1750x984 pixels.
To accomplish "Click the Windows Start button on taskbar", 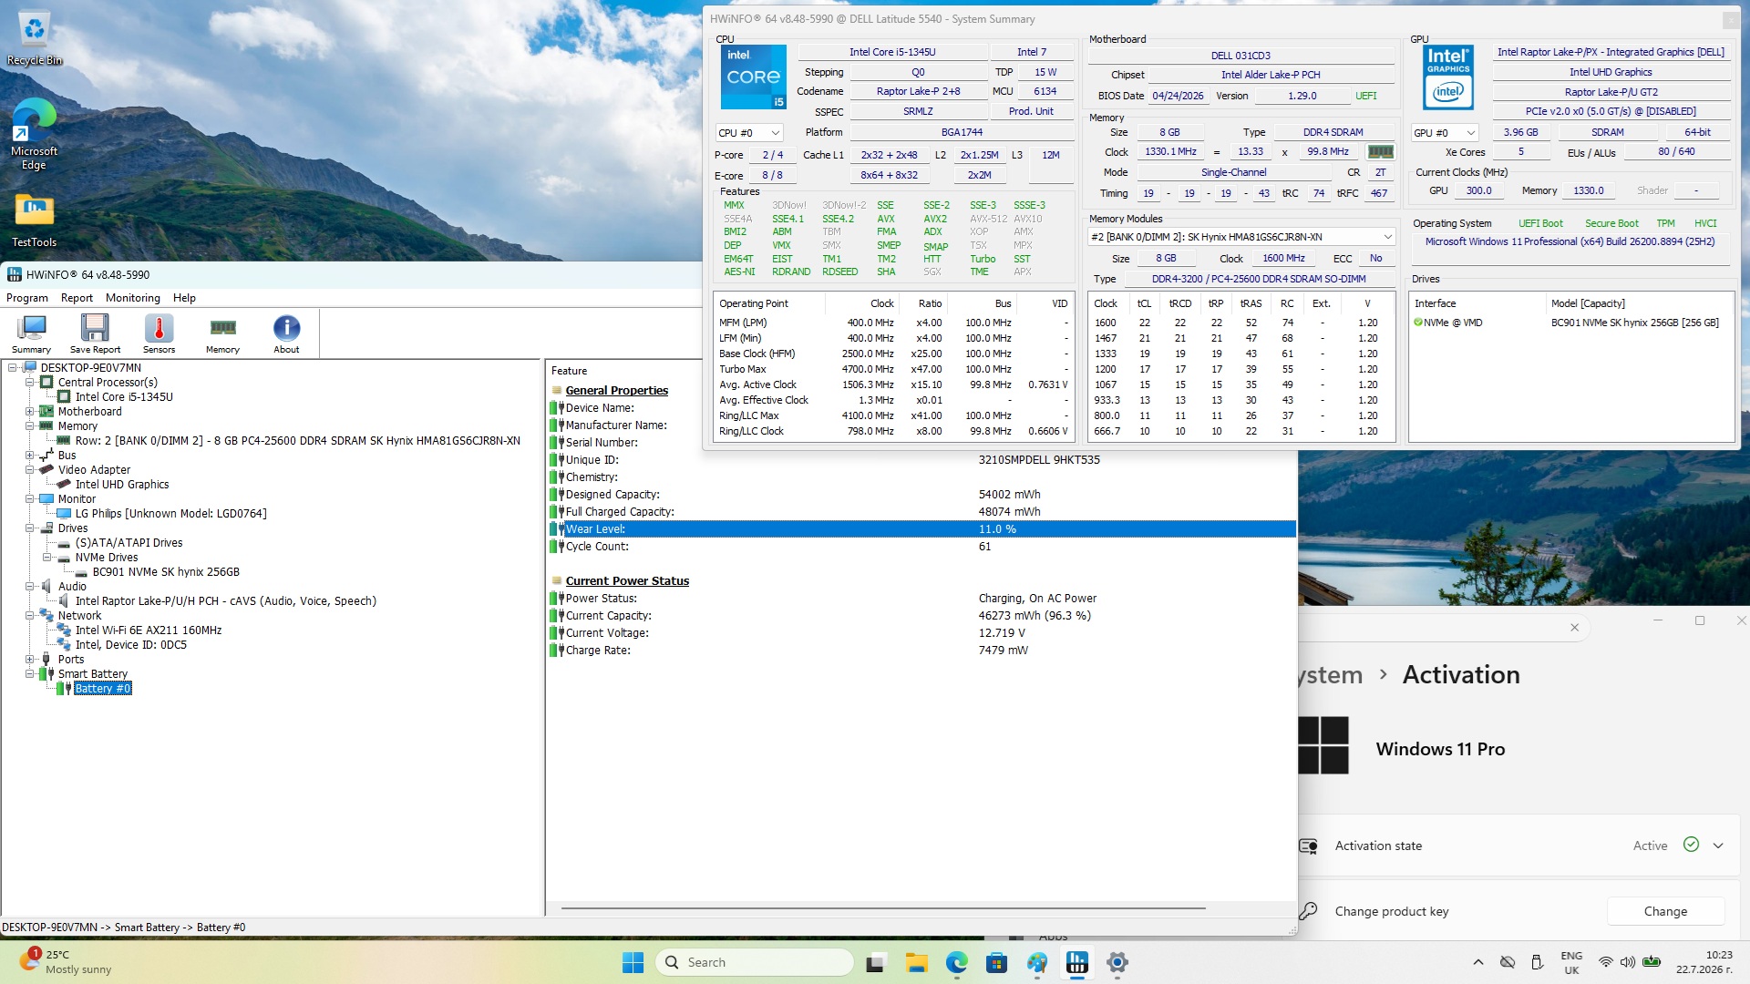I will coord(633,962).
